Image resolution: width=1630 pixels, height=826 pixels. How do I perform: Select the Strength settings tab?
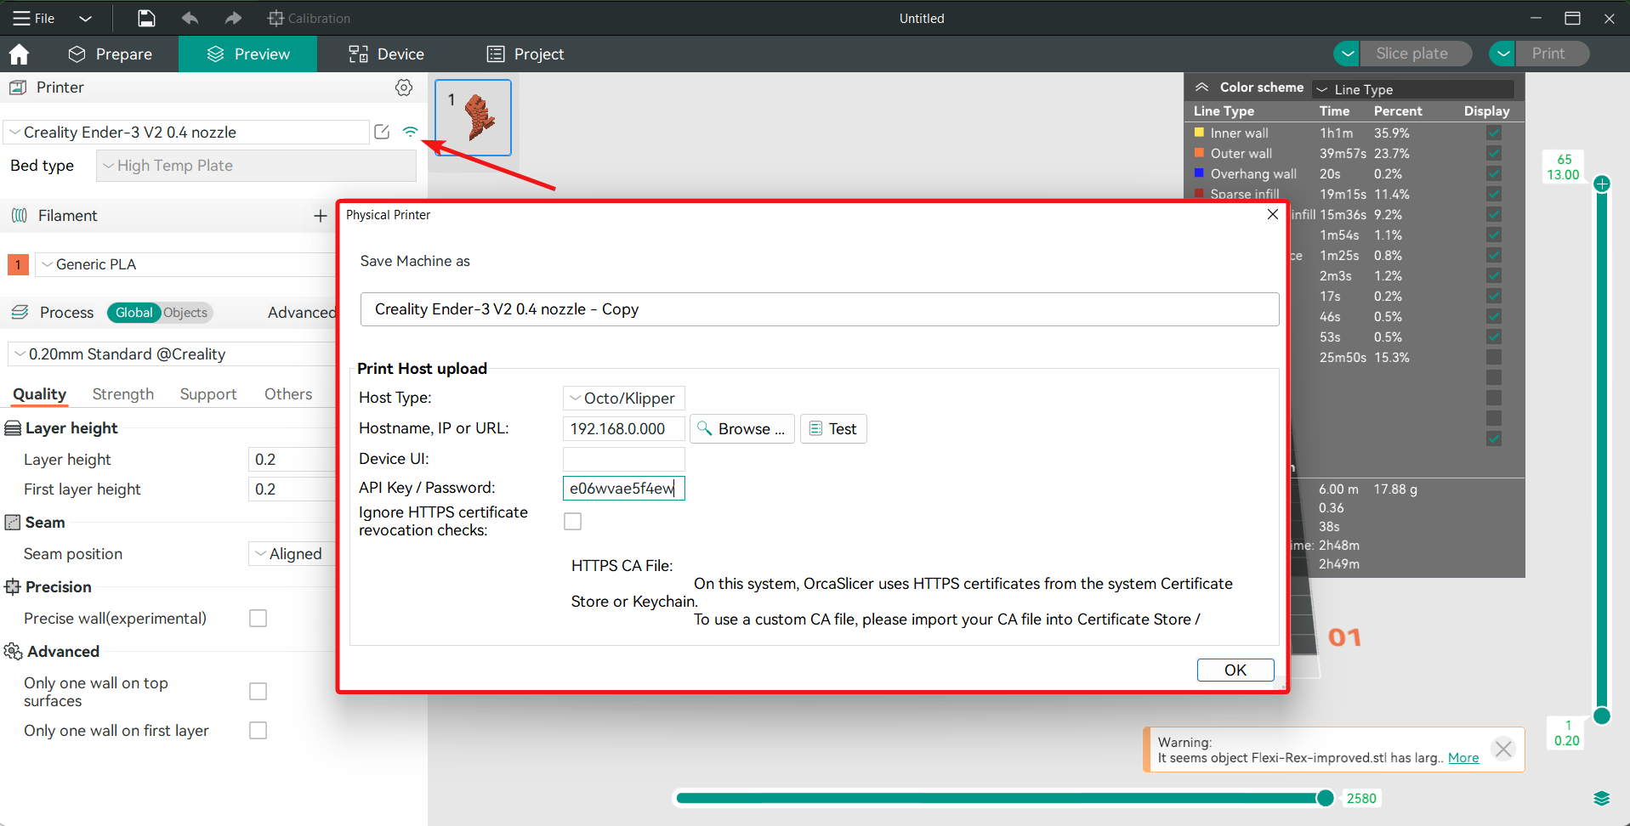pyautogui.click(x=123, y=394)
